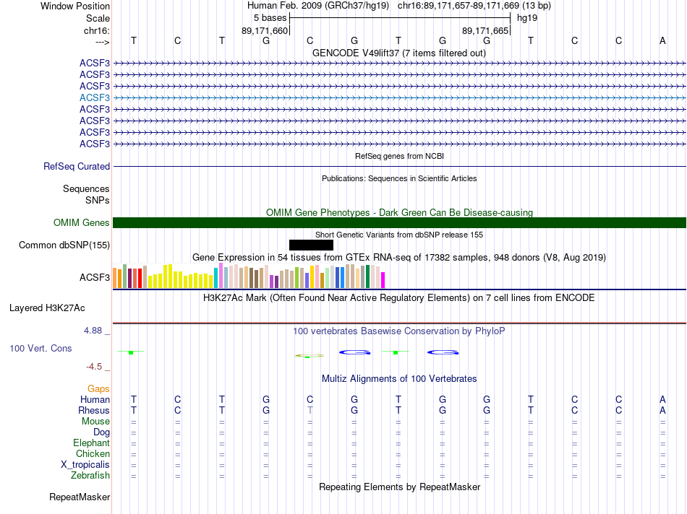Click the A base in the Human alignment row
Image resolution: width=687 pixels, height=514 pixels.
pyautogui.click(x=662, y=399)
